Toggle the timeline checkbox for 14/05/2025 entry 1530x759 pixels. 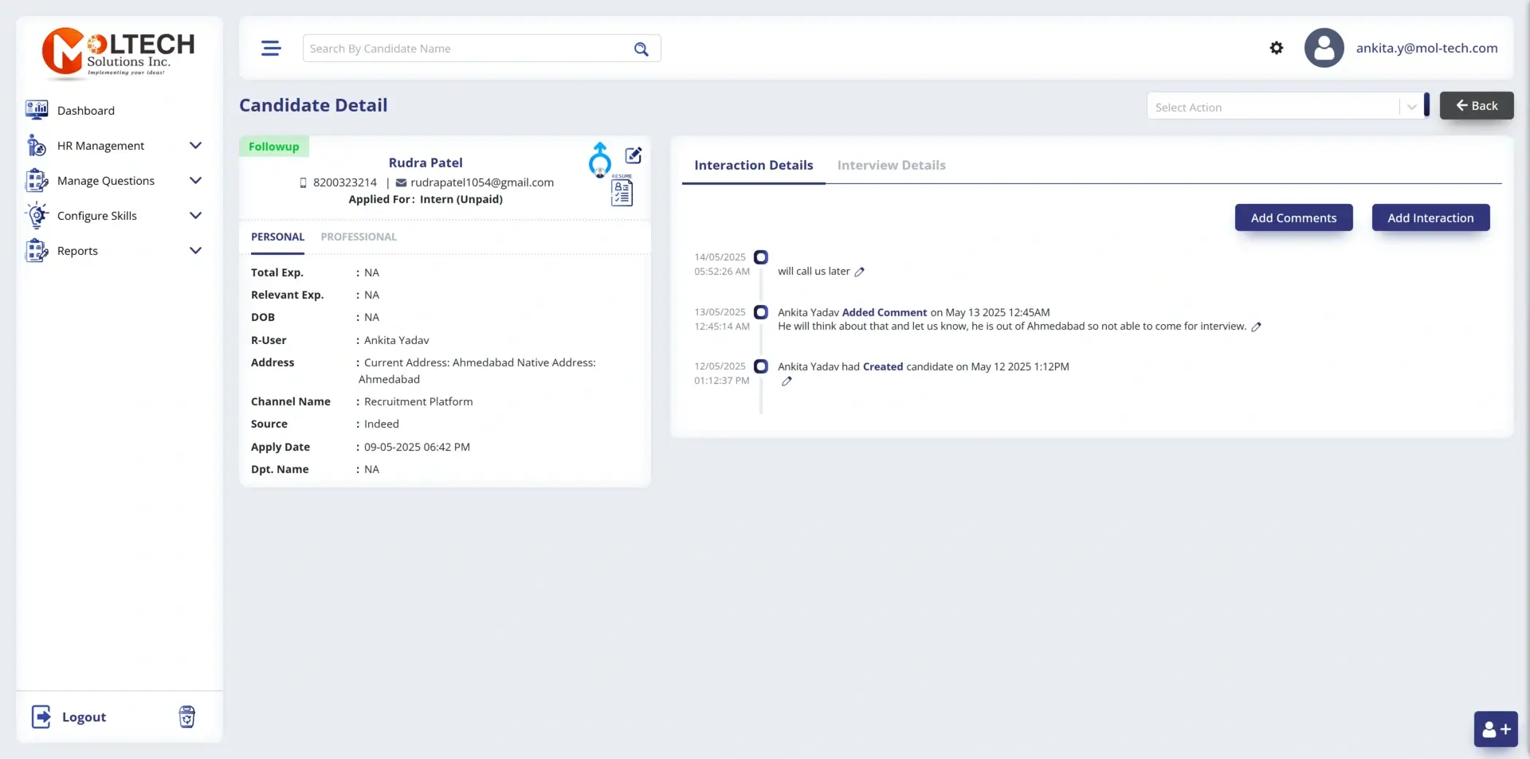[761, 256]
